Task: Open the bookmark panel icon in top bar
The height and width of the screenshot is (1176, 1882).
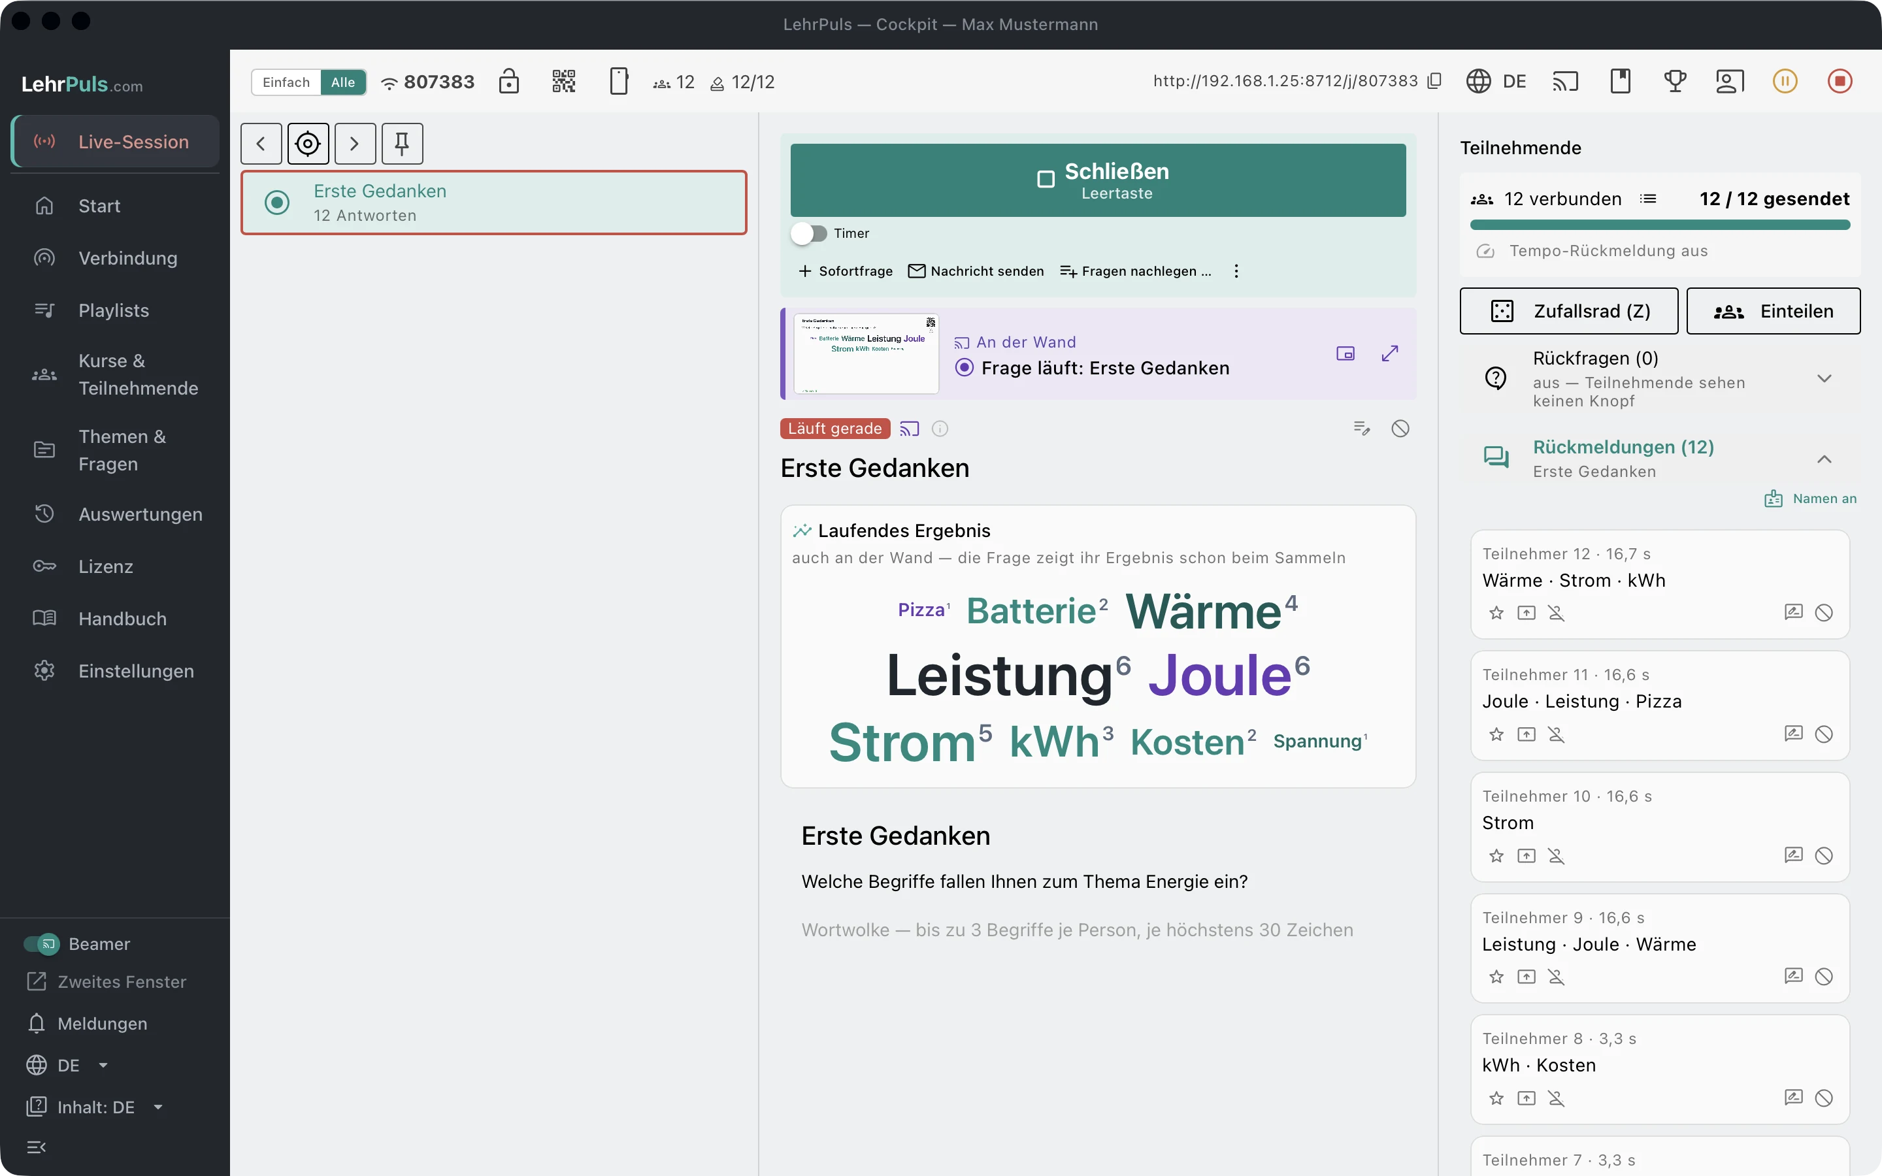Action: 1620,81
